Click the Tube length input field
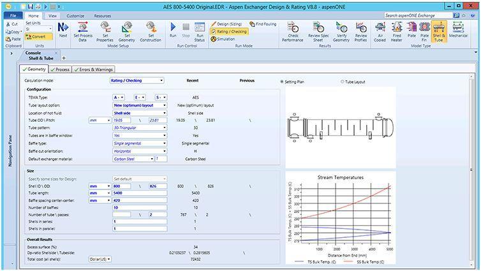The height and width of the screenshot is (271, 481). click(x=140, y=193)
